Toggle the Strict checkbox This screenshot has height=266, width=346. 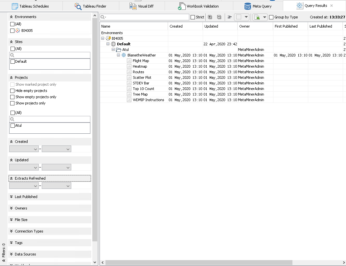pos(193,17)
